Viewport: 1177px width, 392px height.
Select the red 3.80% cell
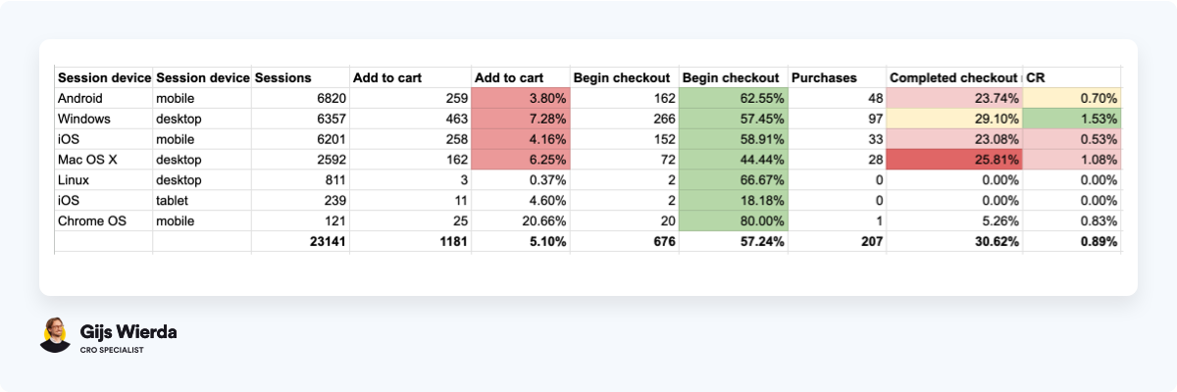pyautogui.click(x=521, y=98)
